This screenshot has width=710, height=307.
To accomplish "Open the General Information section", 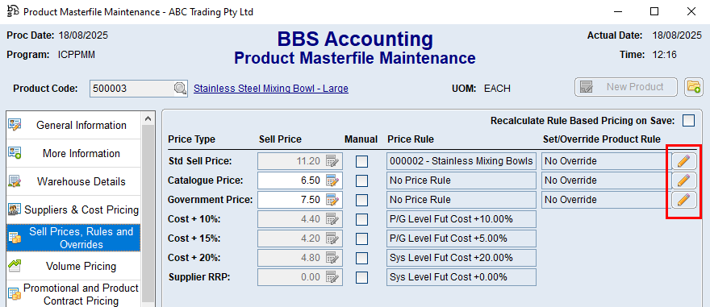I will pyautogui.click(x=73, y=125).
